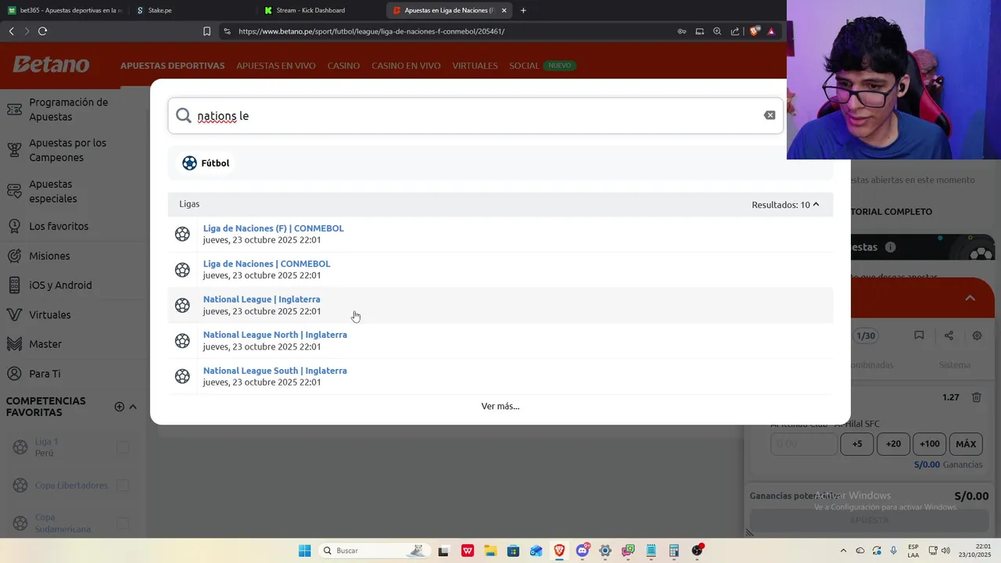This screenshot has width=1001, height=563.
Task: Clear the search field with the X icon
Action: tap(770, 115)
